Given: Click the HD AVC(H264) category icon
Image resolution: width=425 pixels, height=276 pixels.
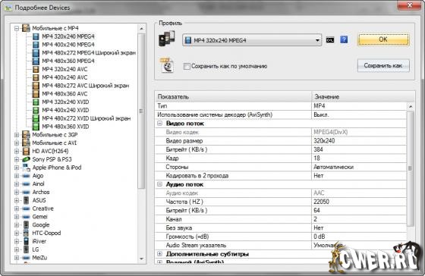Looking at the screenshot, I should (26, 151).
